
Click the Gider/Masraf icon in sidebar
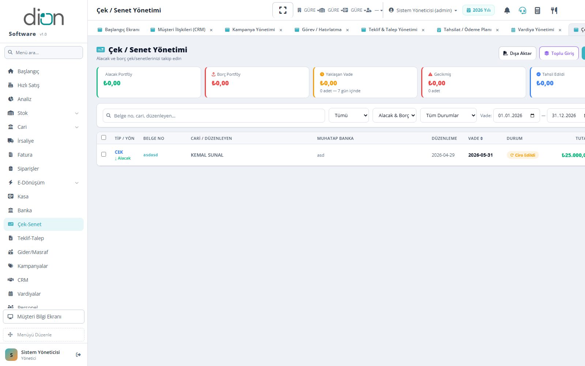(11, 252)
